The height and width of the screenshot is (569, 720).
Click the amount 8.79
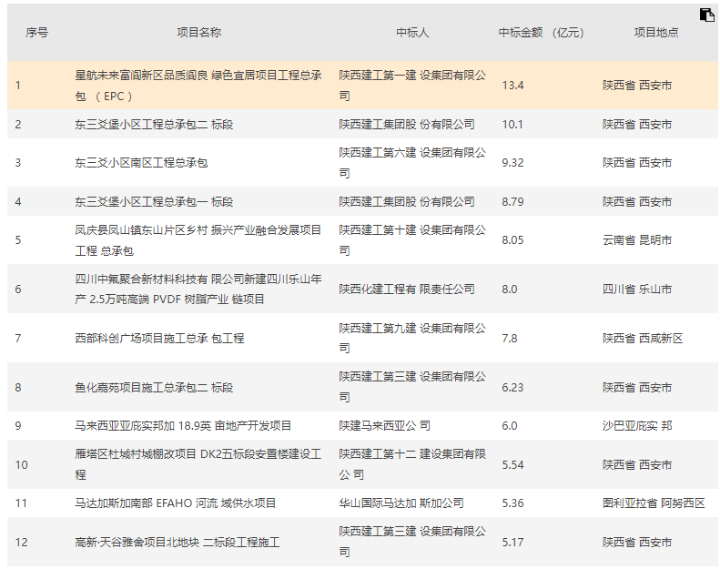pos(512,201)
